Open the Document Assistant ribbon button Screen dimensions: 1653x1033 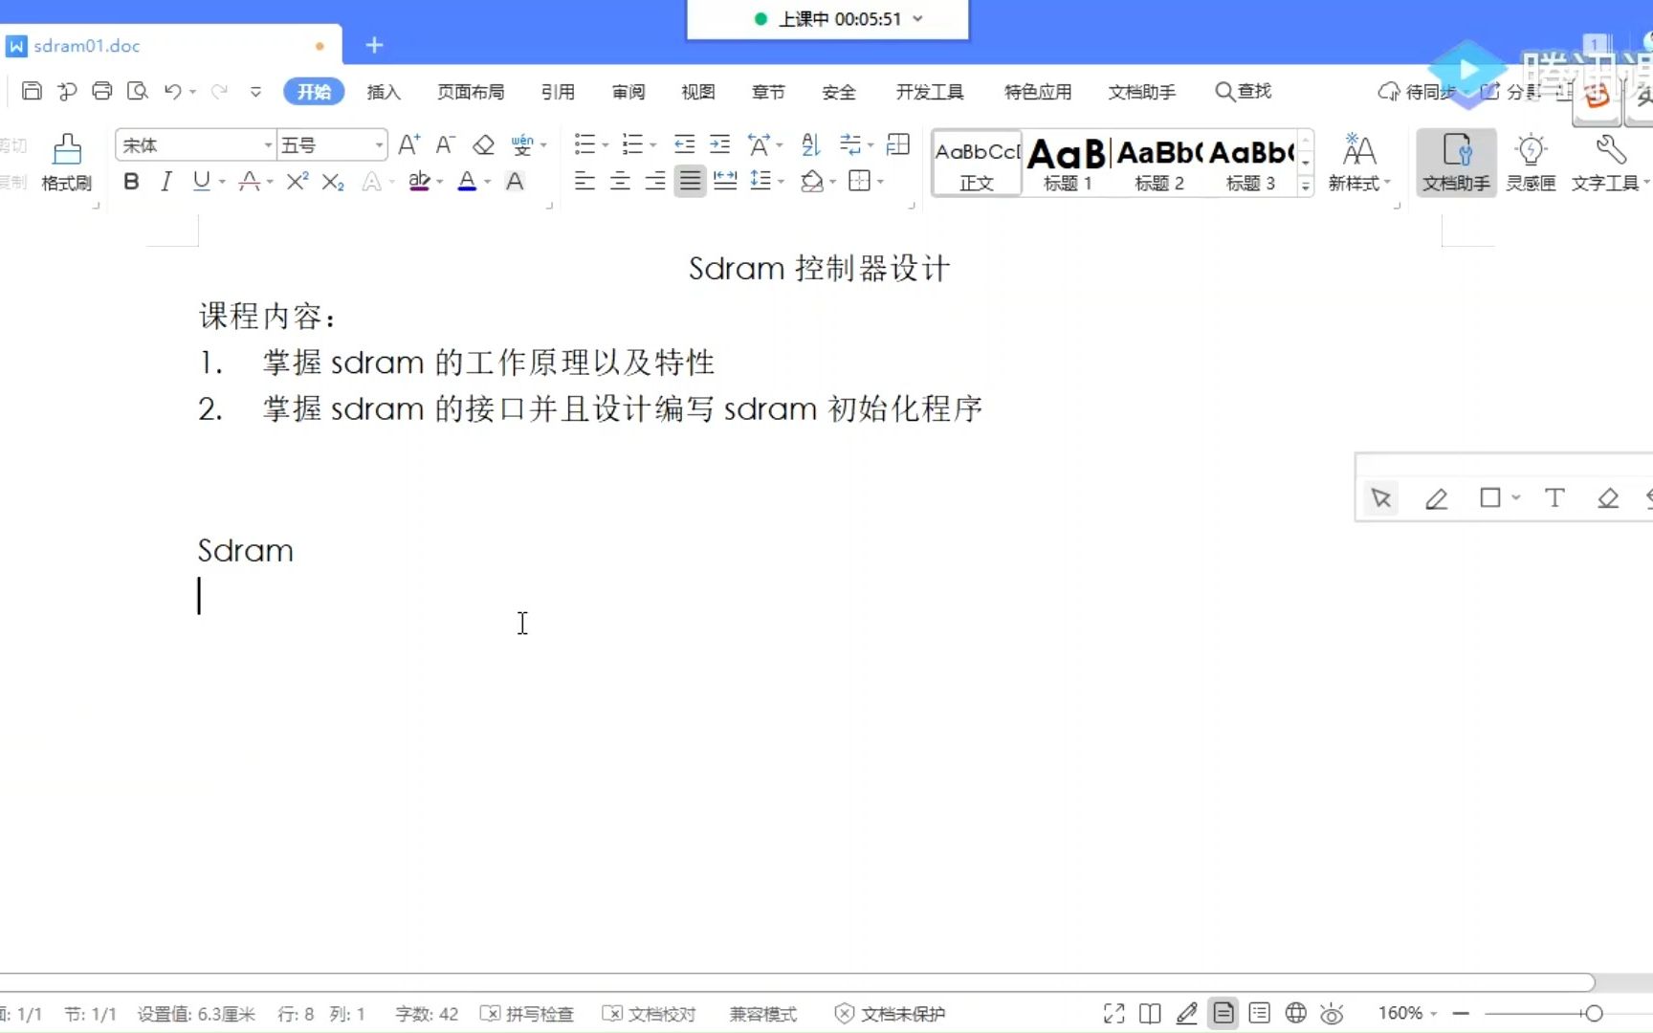[x=1456, y=161]
